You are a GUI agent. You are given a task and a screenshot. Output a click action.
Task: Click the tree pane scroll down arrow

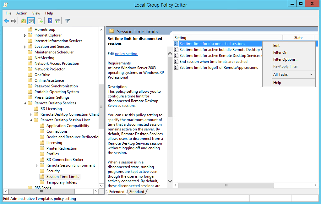click(x=101, y=186)
